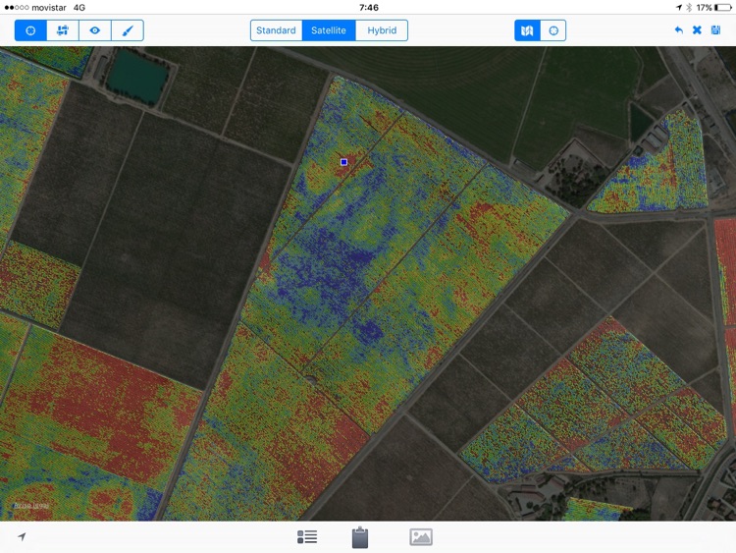Image resolution: width=736 pixels, height=553 pixels.
Task: Open the image gallery icon in bottom bar
Action: pyautogui.click(x=421, y=537)
